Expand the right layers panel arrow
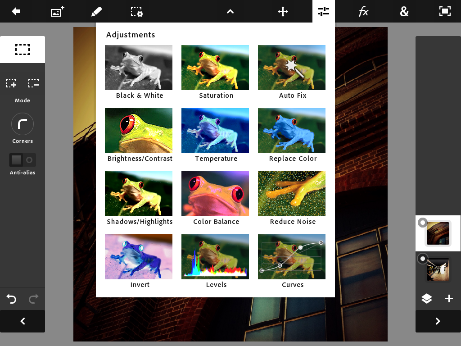This screenshot has width=461, height=346. tap(438, 321)
